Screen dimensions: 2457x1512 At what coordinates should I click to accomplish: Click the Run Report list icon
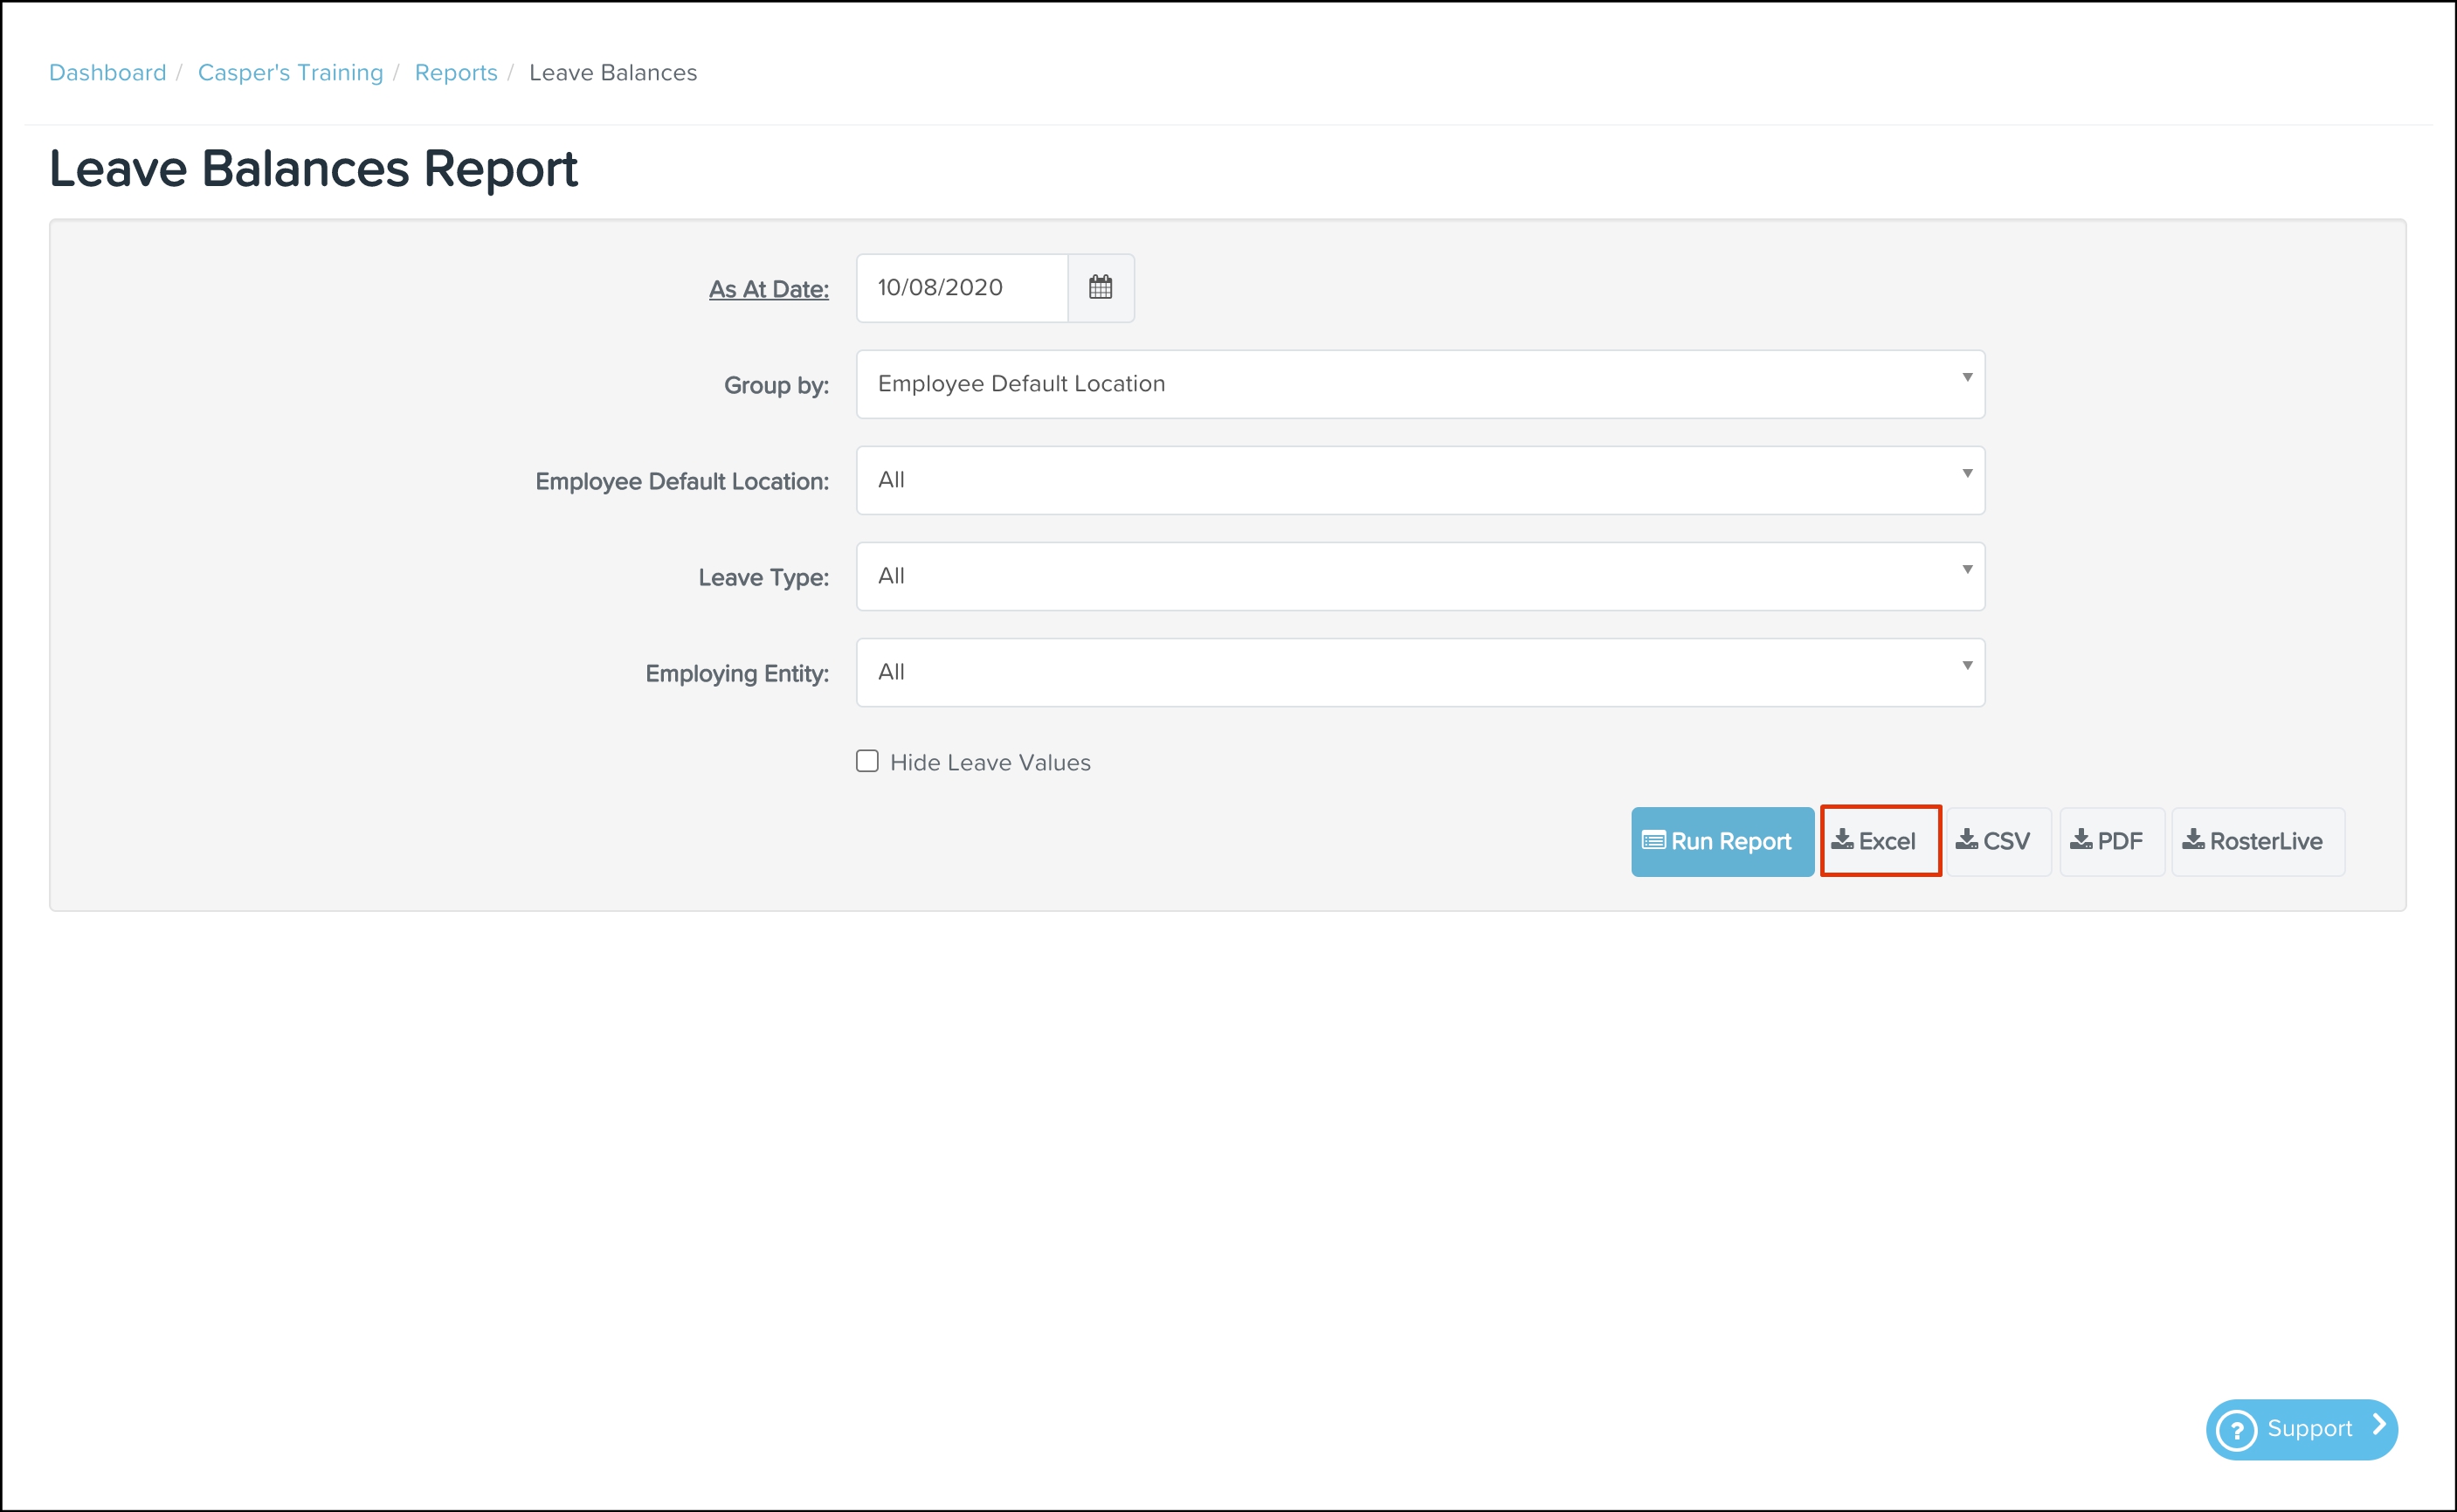point(1653,841)
